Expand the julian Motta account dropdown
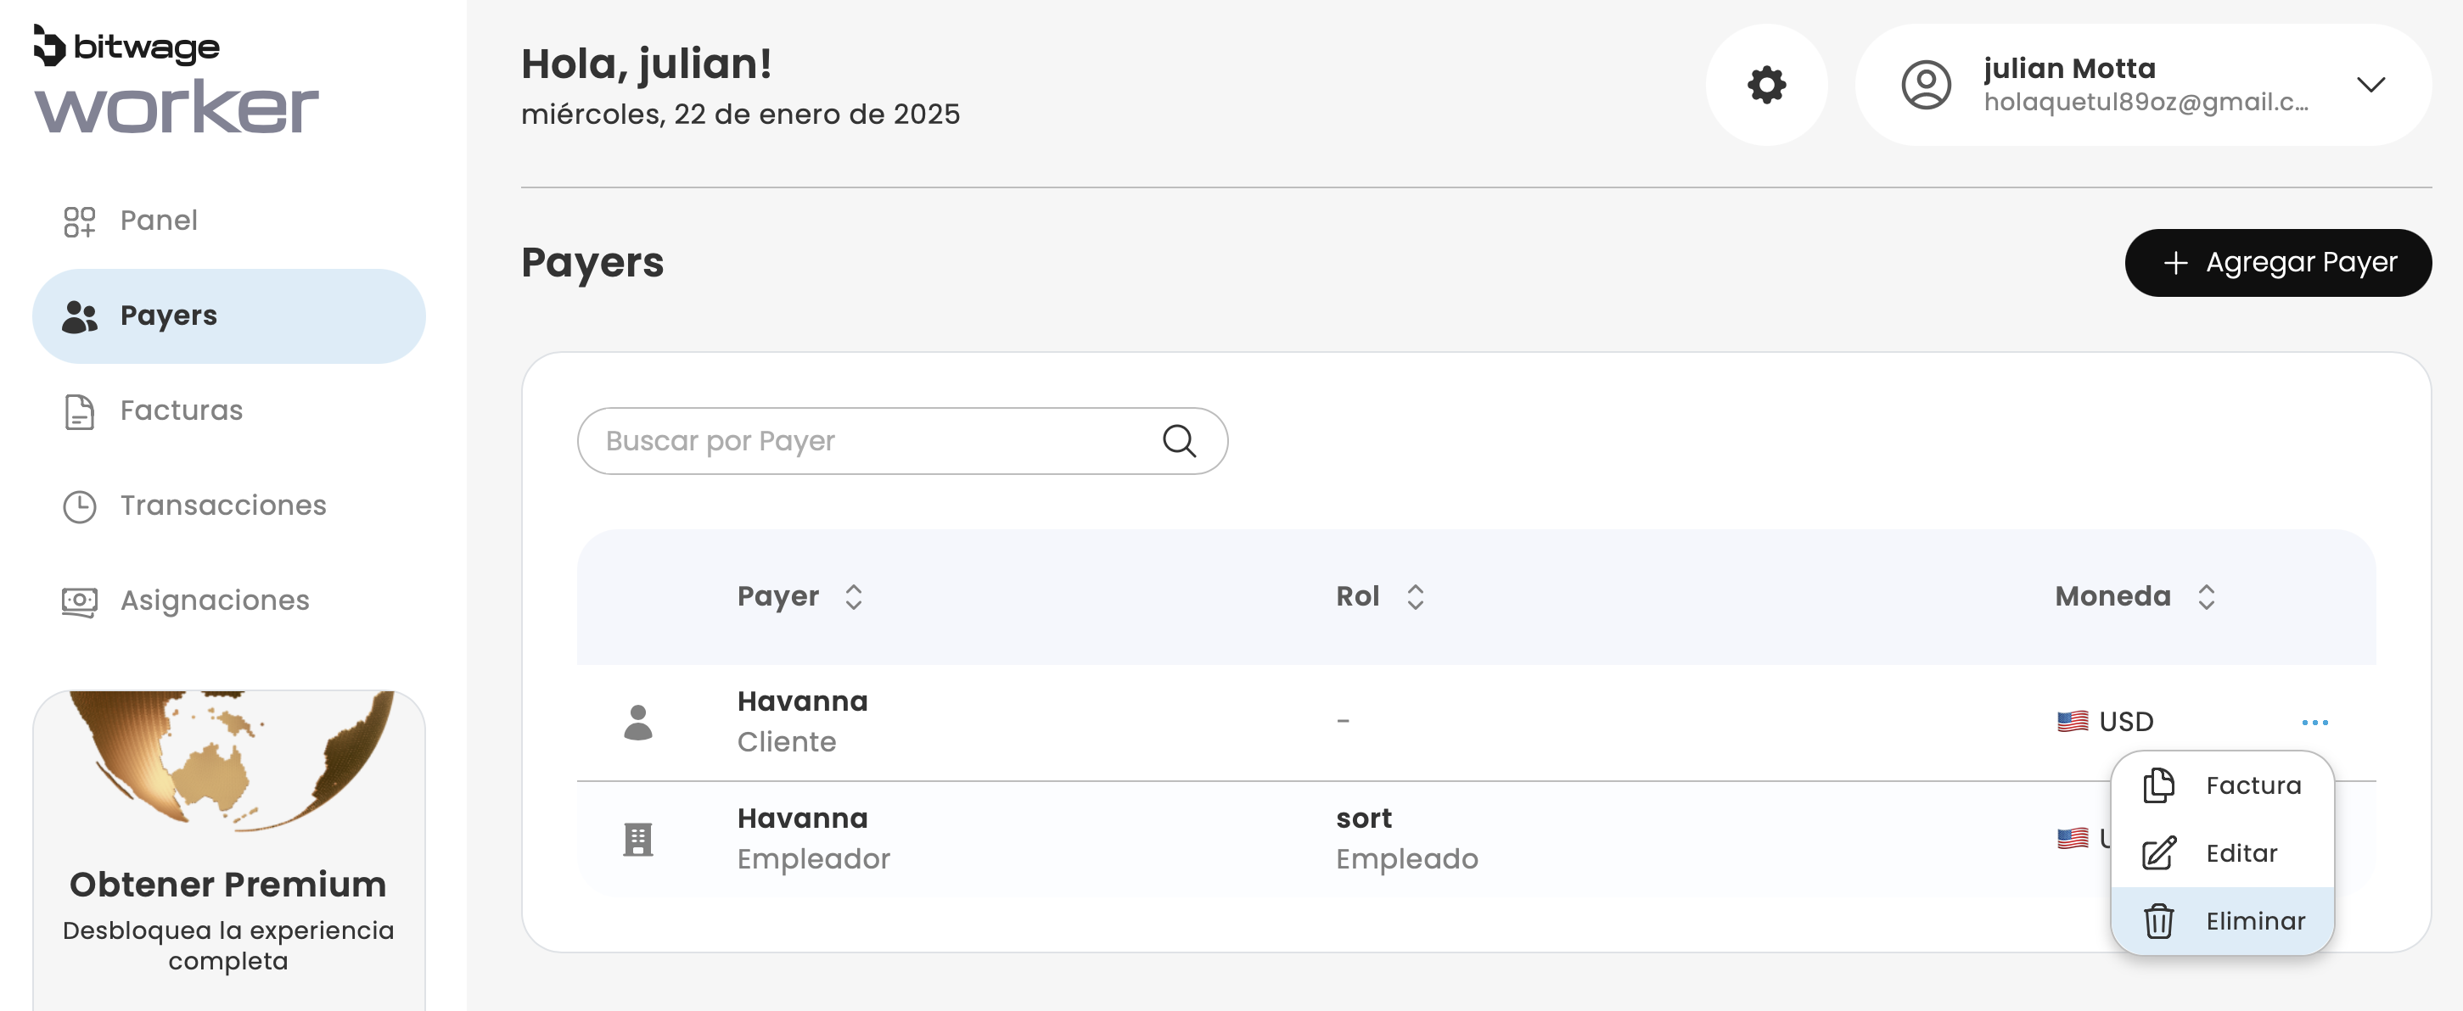This screenshot has height=1011, width=2463. click(2370, 85)
